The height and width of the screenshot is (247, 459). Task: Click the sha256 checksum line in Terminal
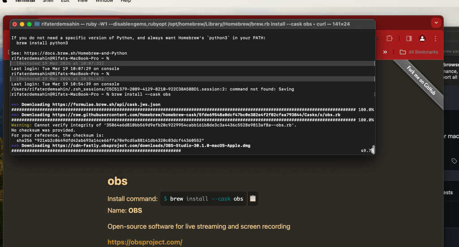click(110, 141)
